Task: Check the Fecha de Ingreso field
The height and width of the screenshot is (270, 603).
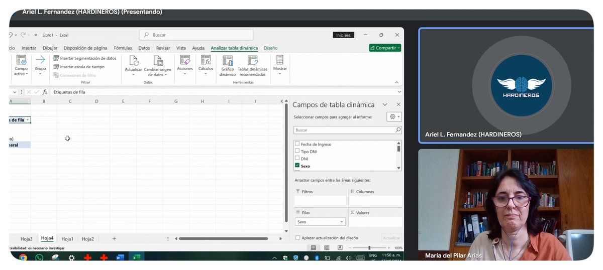Action: coord(297,144)
